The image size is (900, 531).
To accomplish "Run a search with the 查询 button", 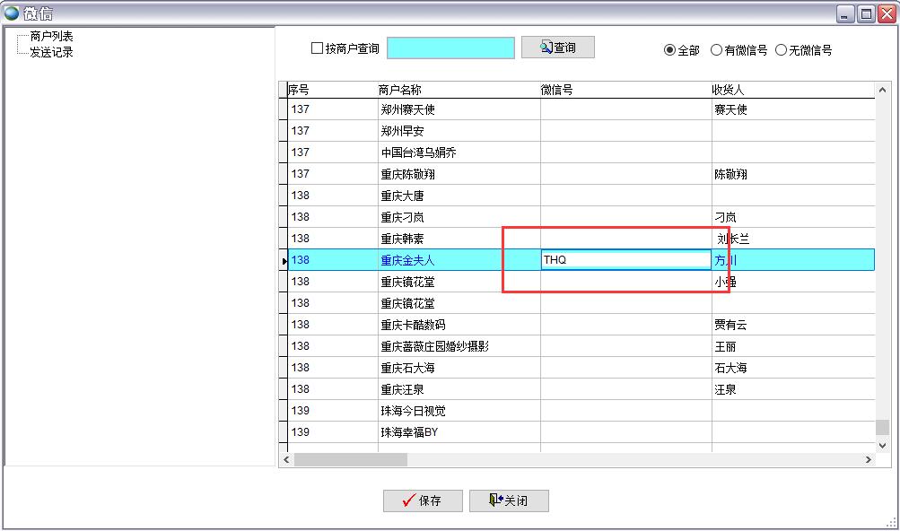I will click(x=557, y=48).
